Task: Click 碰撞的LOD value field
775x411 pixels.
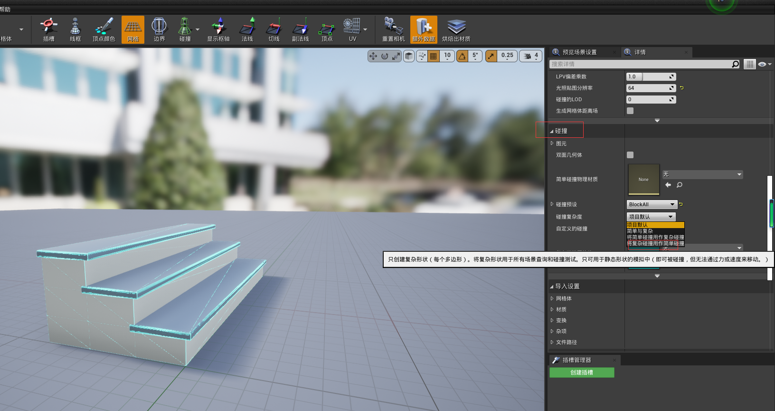Action: 651,99
